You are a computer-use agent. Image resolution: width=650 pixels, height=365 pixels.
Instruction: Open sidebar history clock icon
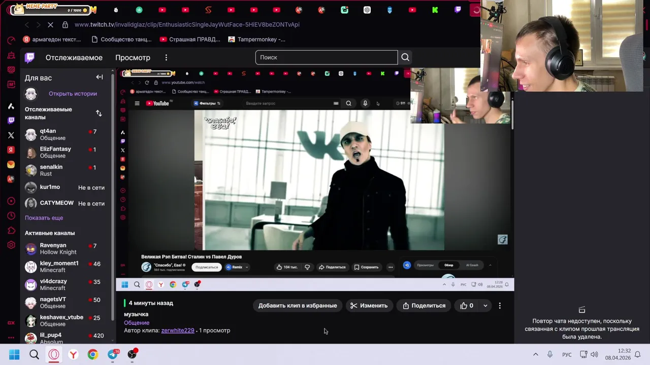tap(11, 216)
